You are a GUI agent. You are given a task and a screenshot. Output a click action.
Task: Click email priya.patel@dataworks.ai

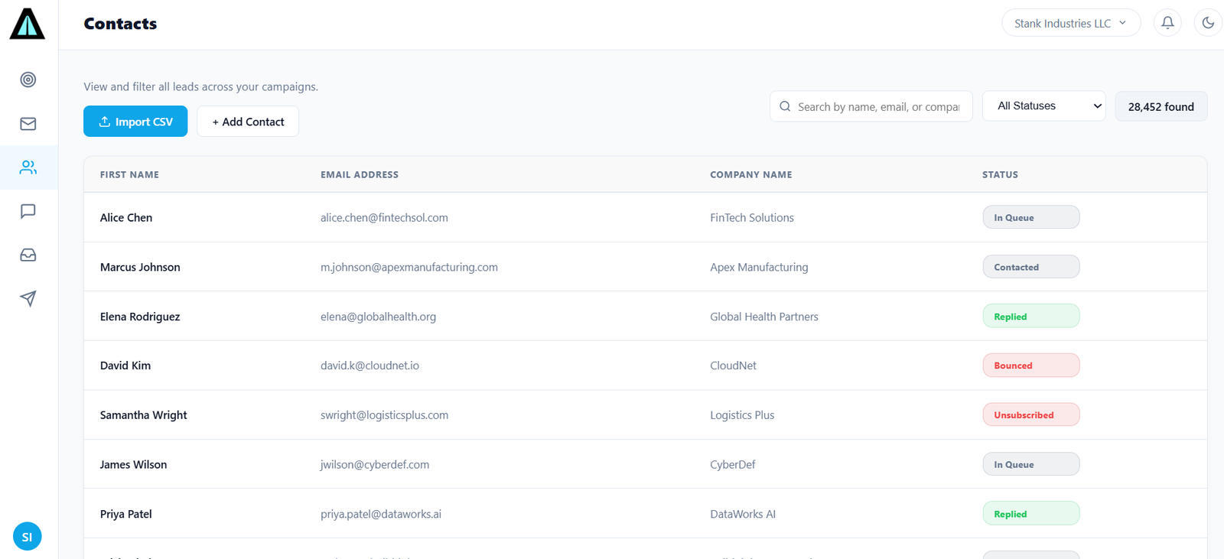pyautogui.click(x=381, y=514)
